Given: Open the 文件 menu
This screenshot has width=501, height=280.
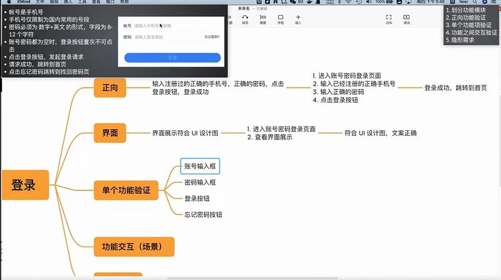Looking at the screenshot, I should tap(40, 3).
